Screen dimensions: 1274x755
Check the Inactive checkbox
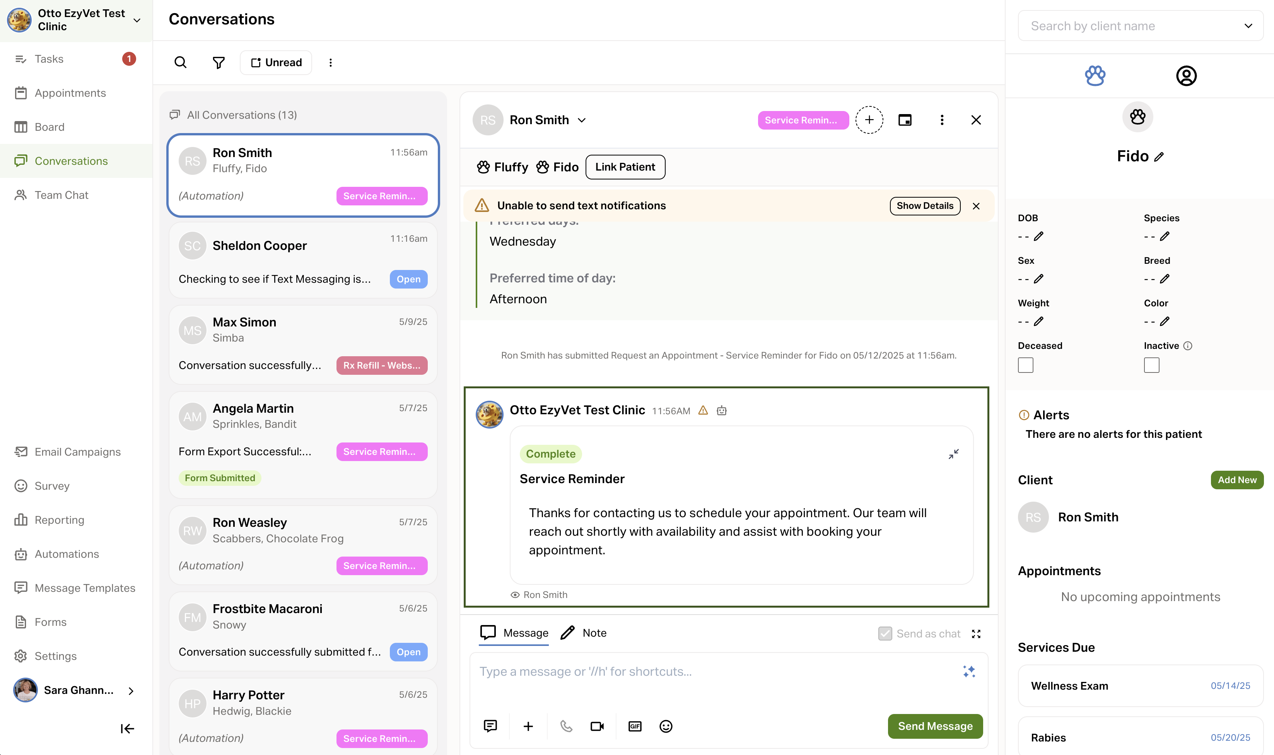pos(1151,365)
